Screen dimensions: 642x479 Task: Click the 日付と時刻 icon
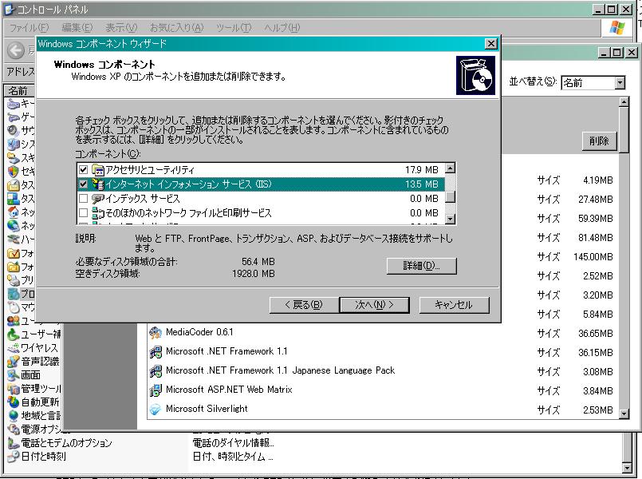tap(13, 457)
